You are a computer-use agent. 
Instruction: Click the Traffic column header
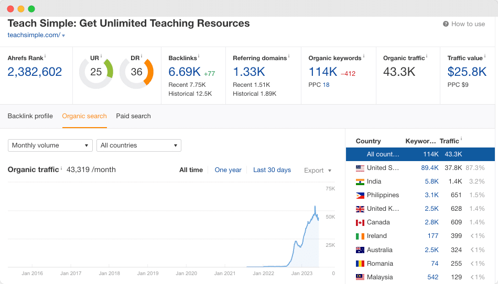449,141
